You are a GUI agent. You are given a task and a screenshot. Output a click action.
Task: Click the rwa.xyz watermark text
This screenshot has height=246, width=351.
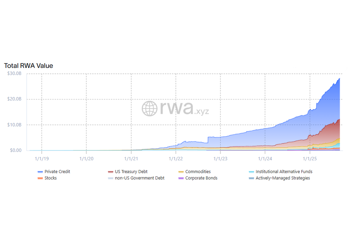[x=185, y=108]
